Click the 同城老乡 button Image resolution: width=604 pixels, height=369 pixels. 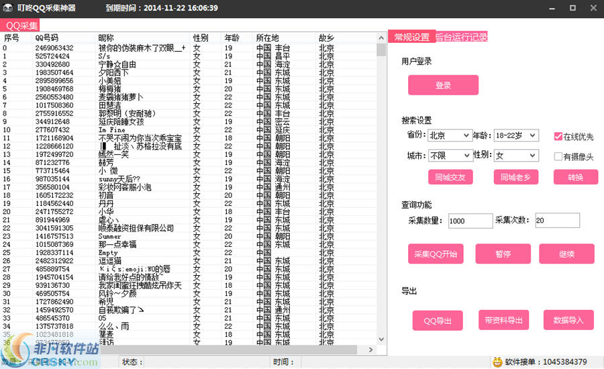(516, 177)
